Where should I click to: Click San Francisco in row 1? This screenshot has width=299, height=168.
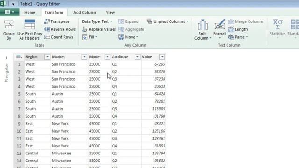pos(70,64)
